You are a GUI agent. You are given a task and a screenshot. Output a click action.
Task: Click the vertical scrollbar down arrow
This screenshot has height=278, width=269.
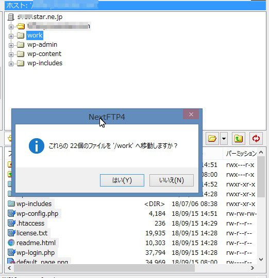click(x=261, y=260)
